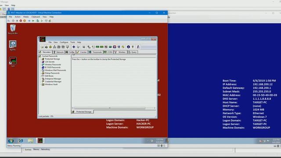Click Summary tab in Hyper-V Manager
The width and height of the screenshot is (281, 158).
pyautogui.click(x=28, y=150)
